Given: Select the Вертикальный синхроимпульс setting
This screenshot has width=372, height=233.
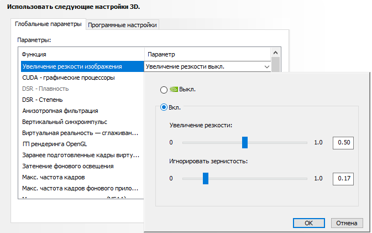Looking at the screenshot, I should coord(65,122).
